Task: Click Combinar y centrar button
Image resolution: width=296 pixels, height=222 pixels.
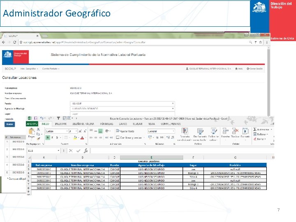Action: tap(129, 138)
